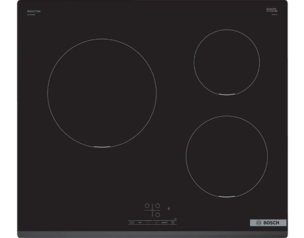Click the INDUCTION label text
Viewport: 304px width, 238px height.
point(34,11)
